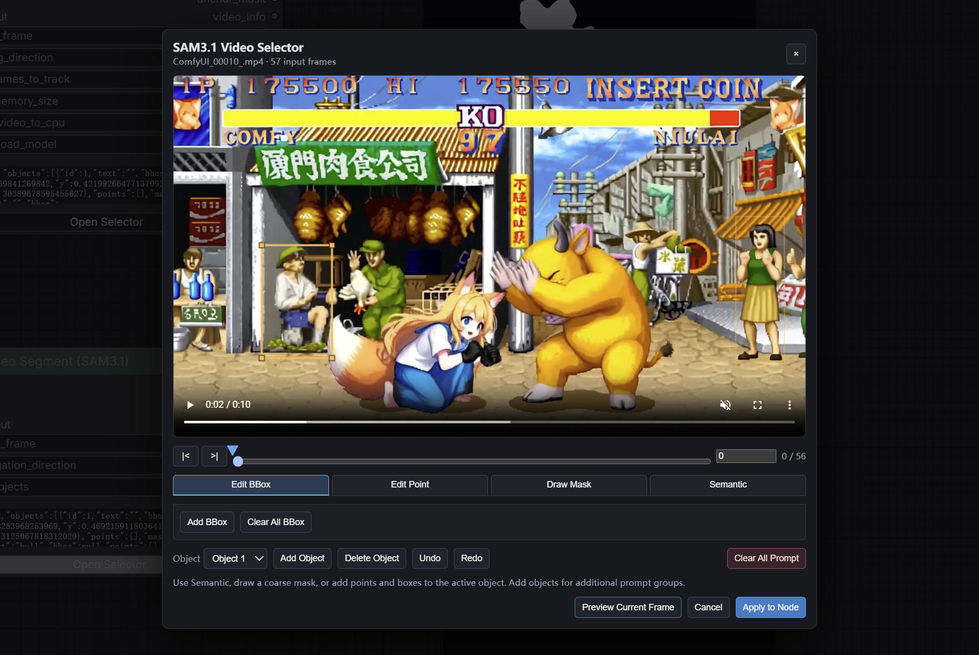
Task: Unmute the video with the speaker icon
Action: tap(725, 405)
